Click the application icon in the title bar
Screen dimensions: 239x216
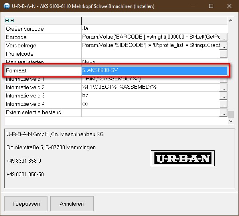[6, 6]
